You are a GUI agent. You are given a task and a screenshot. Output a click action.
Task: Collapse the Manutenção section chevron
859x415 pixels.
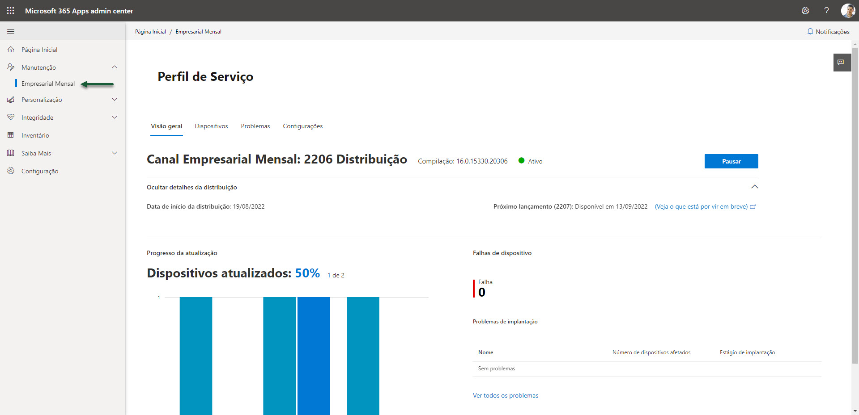[115, 67]
